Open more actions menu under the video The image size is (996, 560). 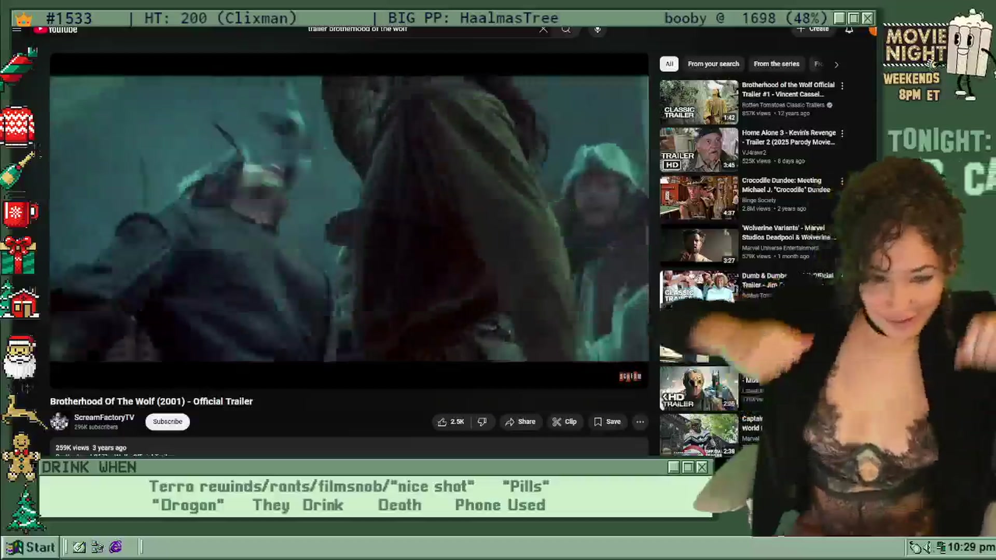coord(640,422)
